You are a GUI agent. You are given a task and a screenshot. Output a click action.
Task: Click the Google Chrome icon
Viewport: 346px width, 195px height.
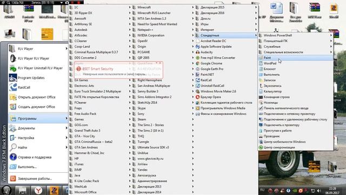(x=198, y=63)
